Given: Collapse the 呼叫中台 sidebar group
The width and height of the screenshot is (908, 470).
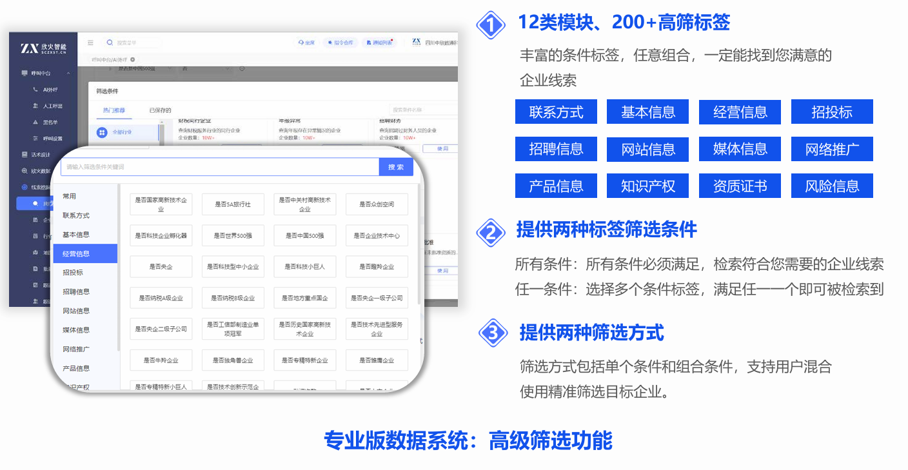Looking at the screenshot, I should [x=68, y=73].
